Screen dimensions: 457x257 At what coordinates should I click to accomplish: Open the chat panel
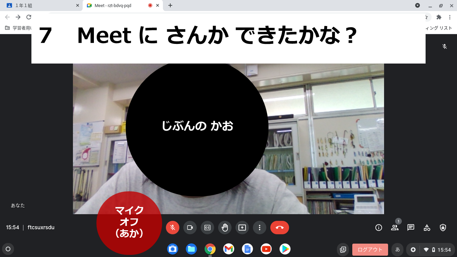(x=411, y=227)
